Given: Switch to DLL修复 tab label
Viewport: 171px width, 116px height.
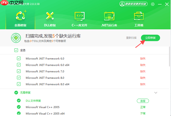Looking at the screenshot, I should [50, 25].
